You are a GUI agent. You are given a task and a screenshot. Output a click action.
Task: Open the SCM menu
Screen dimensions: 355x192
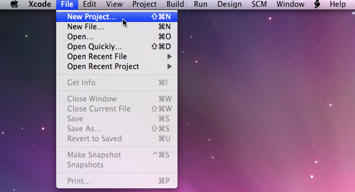(x=259, y=4)
